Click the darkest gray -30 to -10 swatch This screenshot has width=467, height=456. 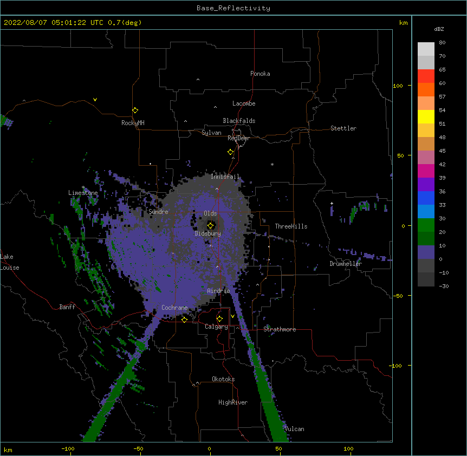tap(426, 279)
